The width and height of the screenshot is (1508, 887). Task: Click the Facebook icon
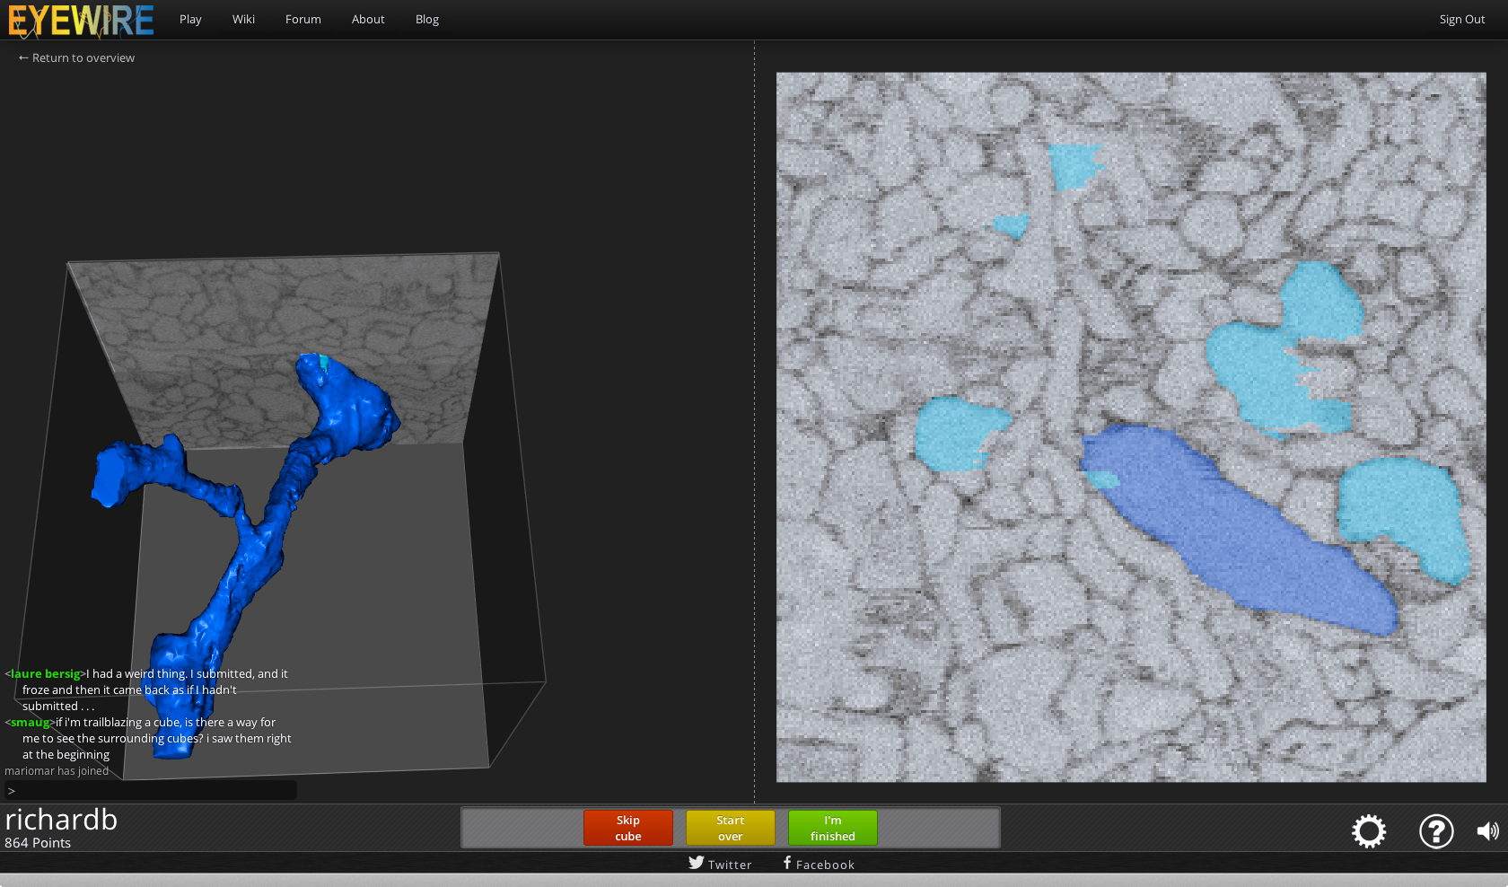pyautogui.click(x=787, y=863)
